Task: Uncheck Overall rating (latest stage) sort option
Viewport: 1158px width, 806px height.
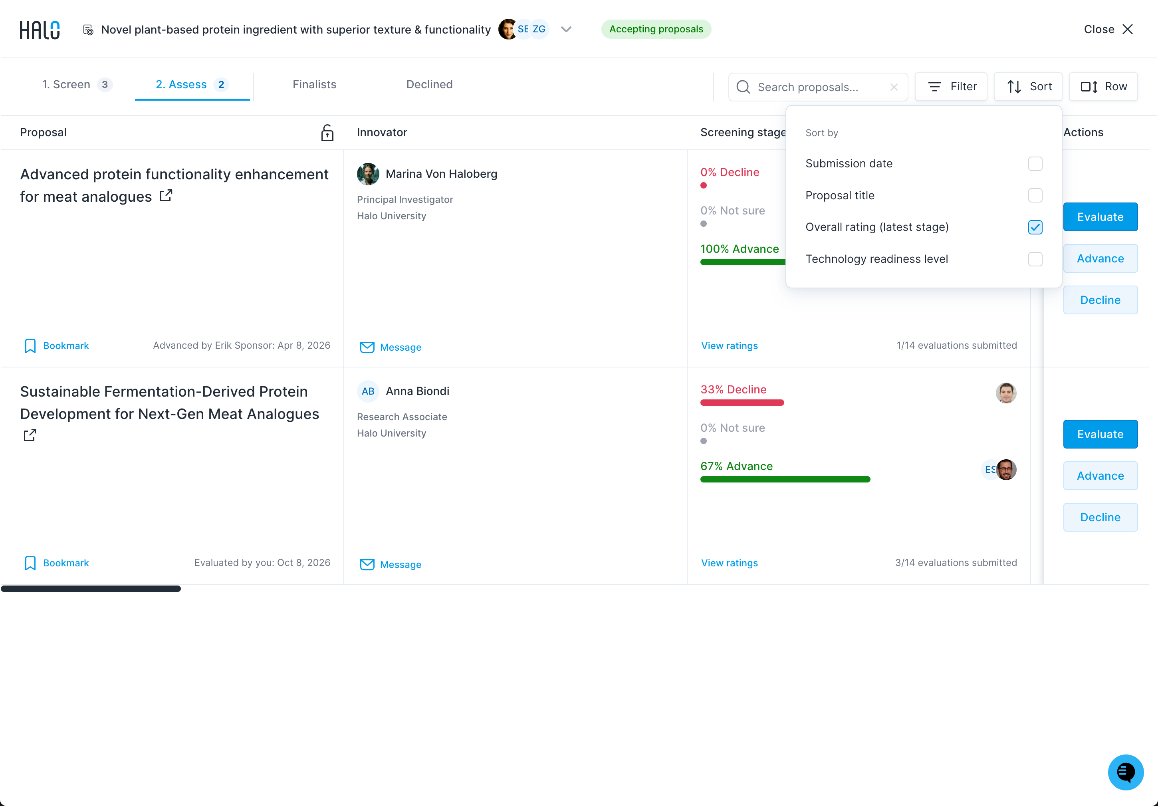Action: (x=1035, y=227)
